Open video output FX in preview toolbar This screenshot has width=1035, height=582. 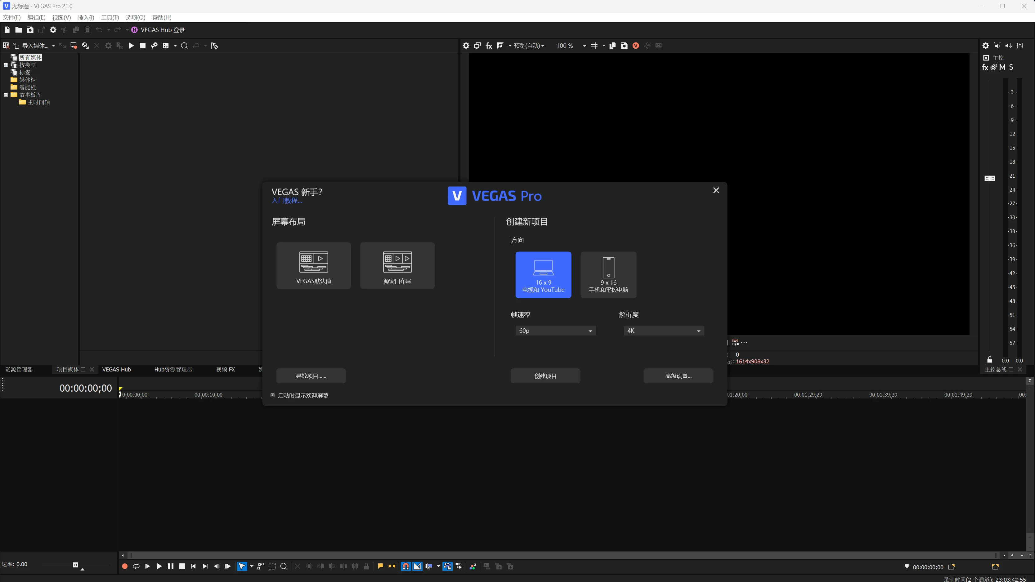point(489,46)
